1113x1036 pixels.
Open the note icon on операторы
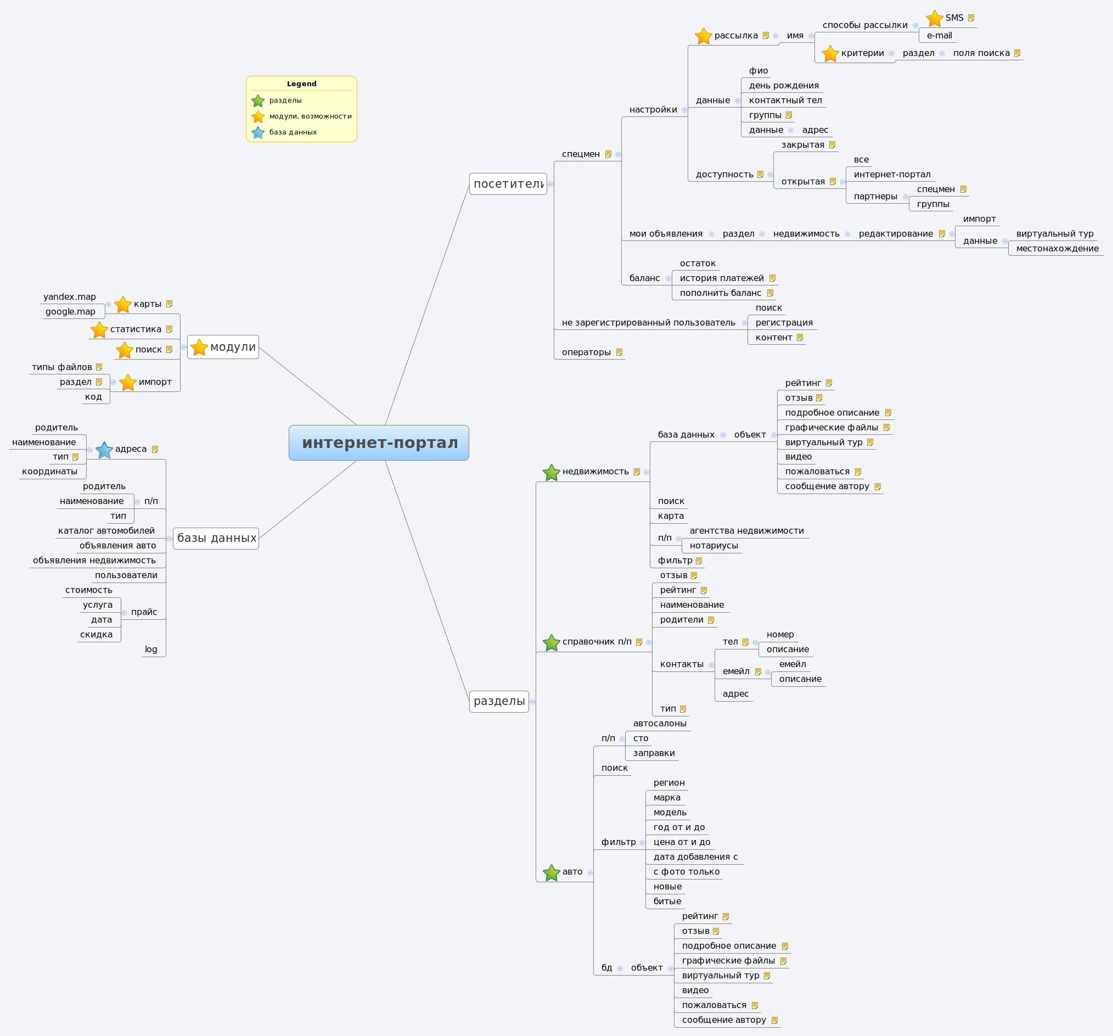[619, 352]
